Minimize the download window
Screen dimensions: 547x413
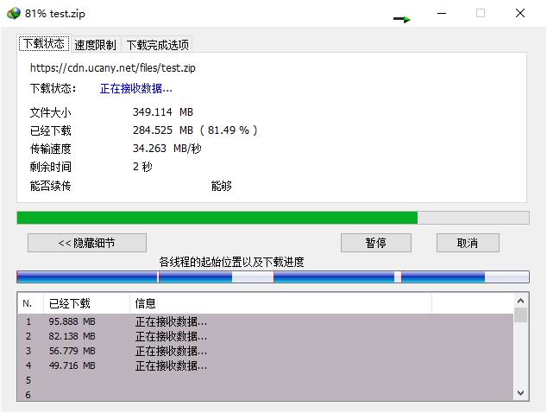pyautogui.click(x=441, y=14)
